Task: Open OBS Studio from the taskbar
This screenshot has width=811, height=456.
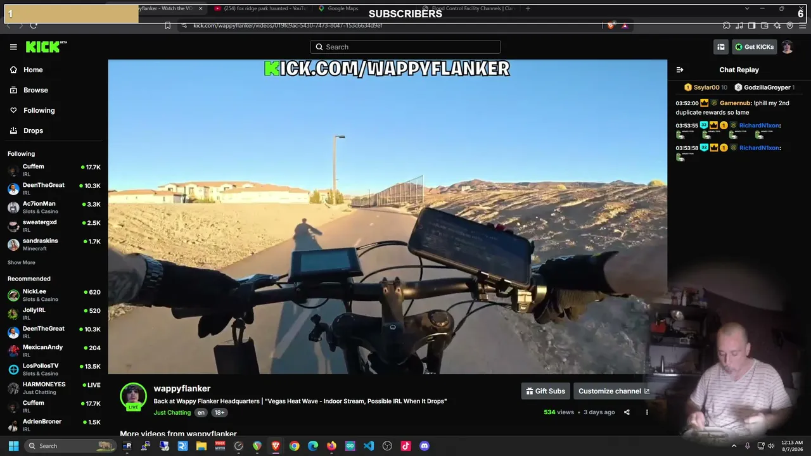Action: tap(387, 446)
